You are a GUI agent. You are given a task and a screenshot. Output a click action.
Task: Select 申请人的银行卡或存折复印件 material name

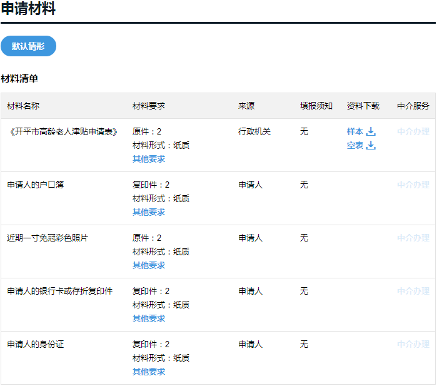point(59,291)
